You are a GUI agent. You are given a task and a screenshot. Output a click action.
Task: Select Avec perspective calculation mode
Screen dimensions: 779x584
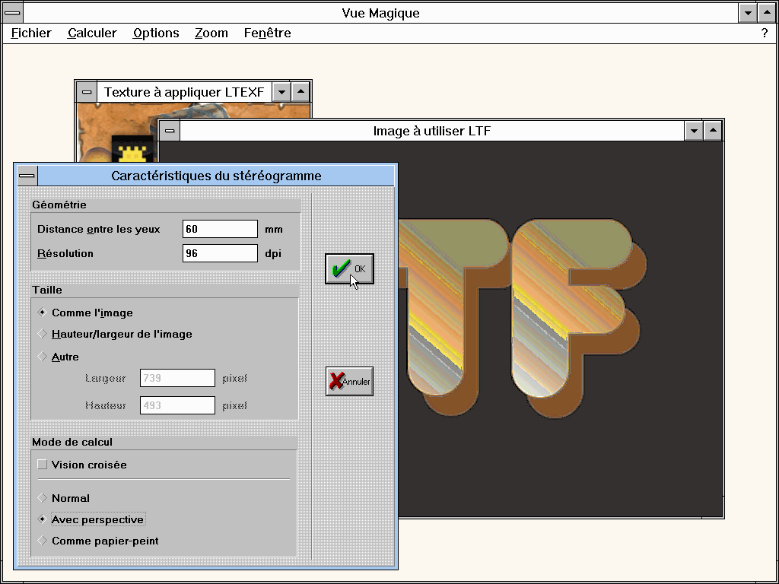point(91,519)
